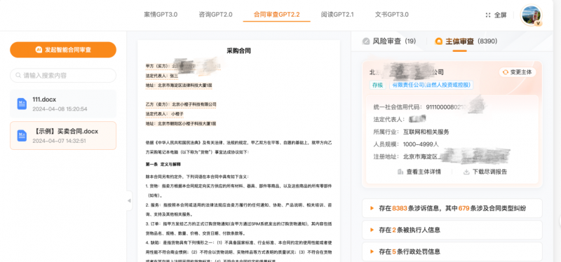Click 法定代表人： 小橙子 line
The height and width of the screenshot is (262, 561).
(164, 113)
